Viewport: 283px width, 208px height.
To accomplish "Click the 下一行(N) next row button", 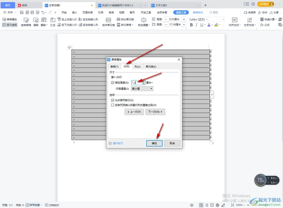I will pyautogui.click(x=155, y=112).
